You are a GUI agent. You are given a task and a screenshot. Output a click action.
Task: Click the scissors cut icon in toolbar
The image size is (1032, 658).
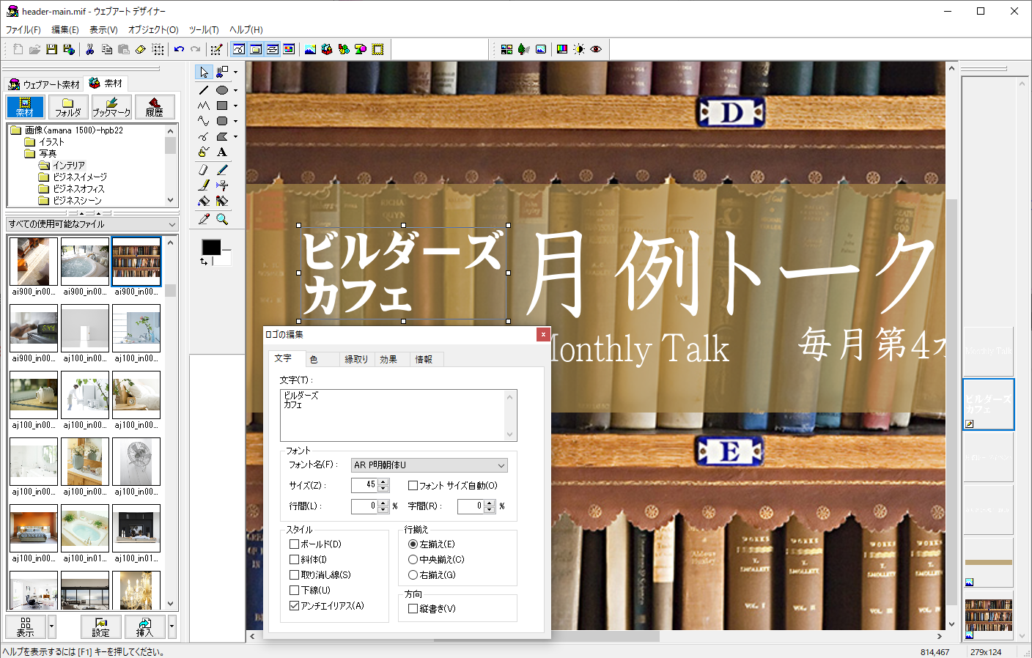point(89,49)
